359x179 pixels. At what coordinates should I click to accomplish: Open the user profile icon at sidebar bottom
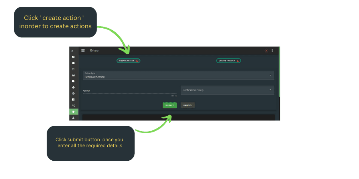(x=73, y=118)
